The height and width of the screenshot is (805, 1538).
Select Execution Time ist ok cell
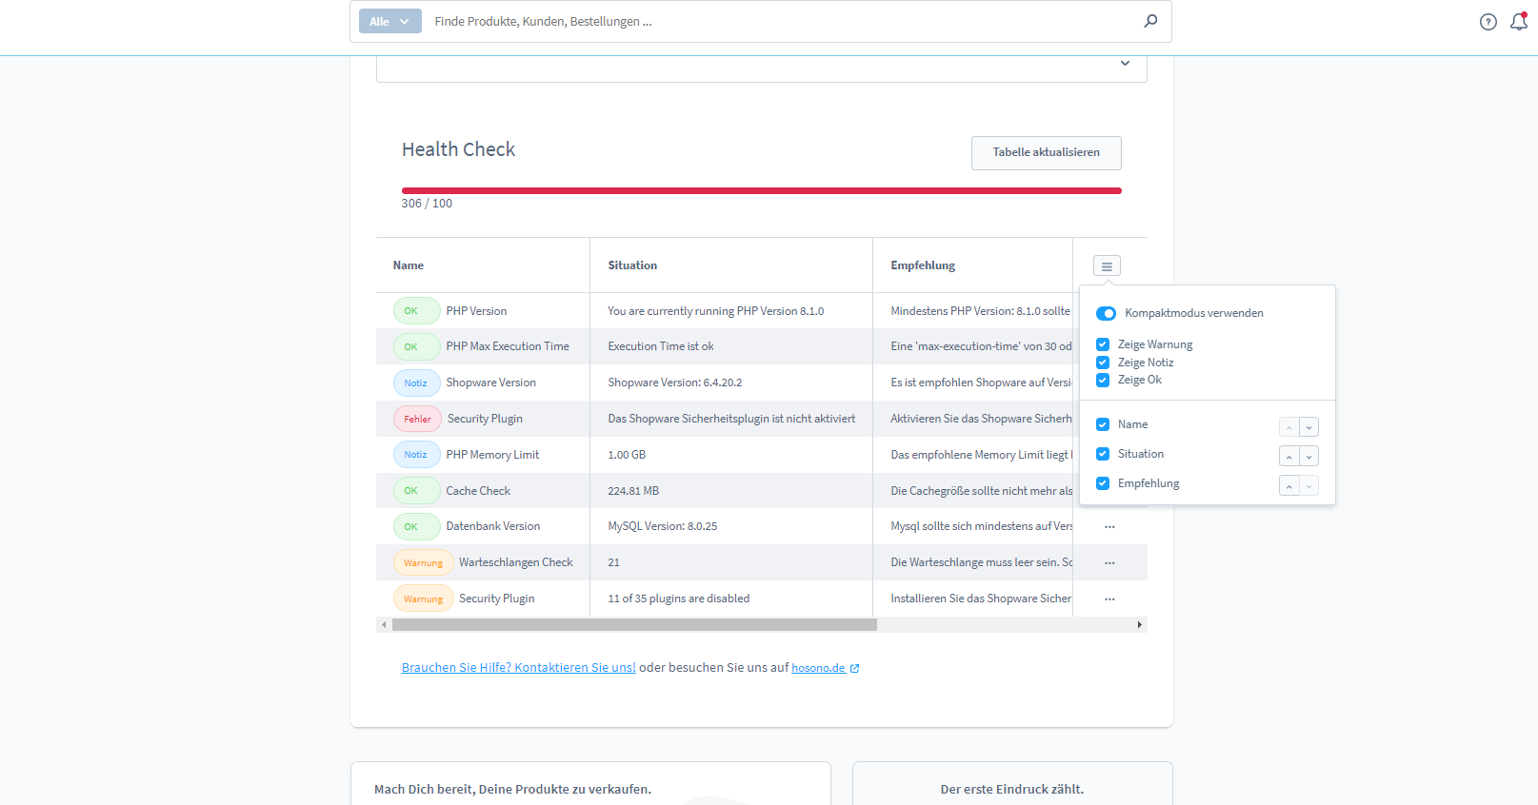[661, 346]
